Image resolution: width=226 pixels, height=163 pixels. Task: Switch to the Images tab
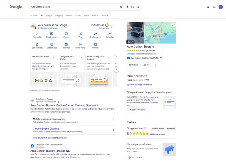(x=49, y=15)
